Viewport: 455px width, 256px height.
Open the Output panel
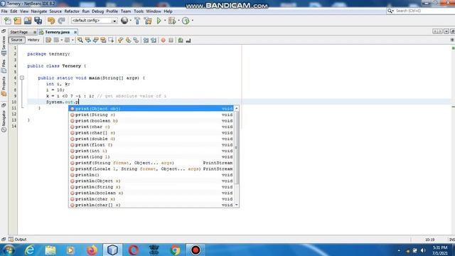tap(18, 240)
